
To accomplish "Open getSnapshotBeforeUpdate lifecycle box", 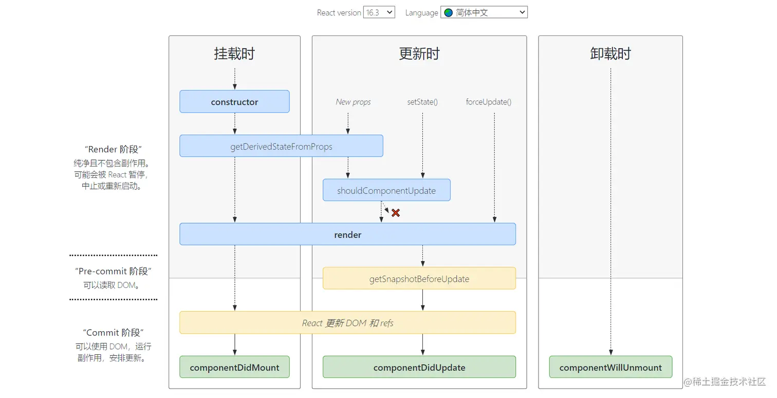I will coord(419,279).
